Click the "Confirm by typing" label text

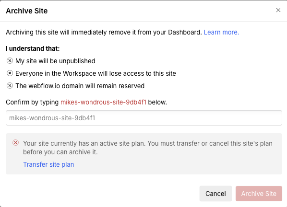(x=32, y=102)
